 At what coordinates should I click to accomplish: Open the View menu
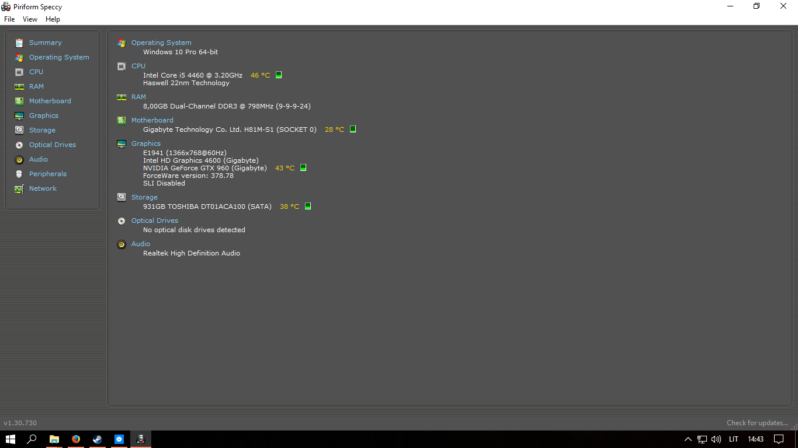(30, 19)
